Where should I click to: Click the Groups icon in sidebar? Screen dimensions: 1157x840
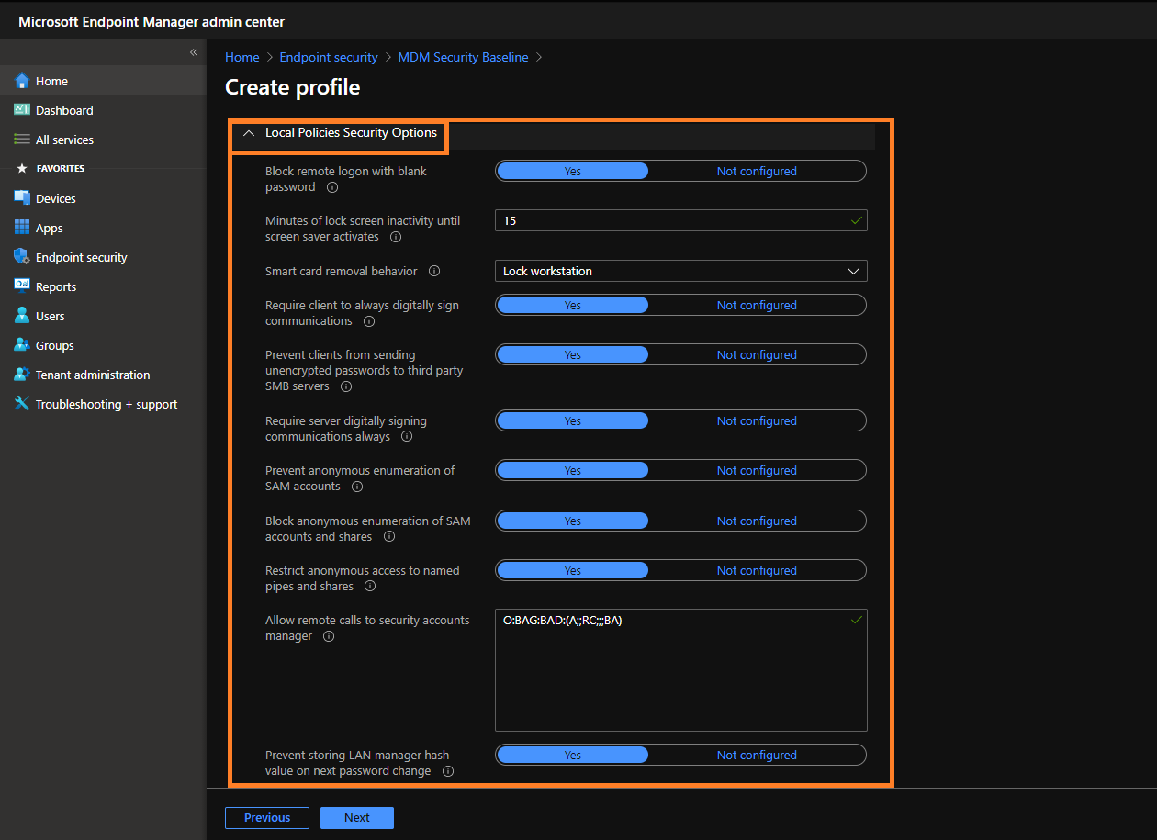(22, 345)
